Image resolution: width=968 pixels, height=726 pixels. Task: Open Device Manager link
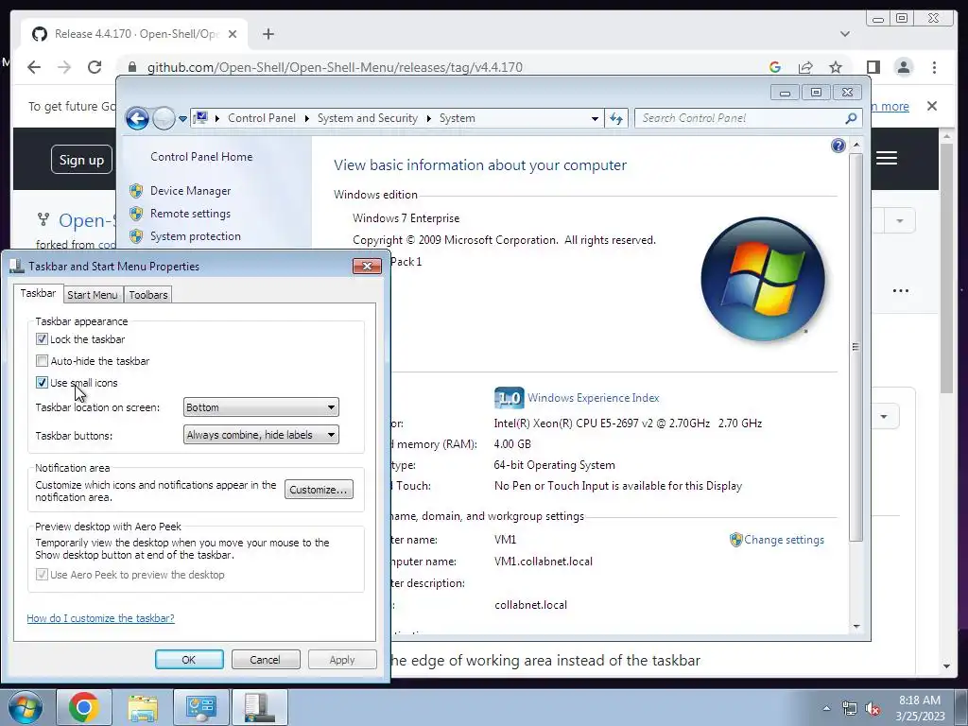[190, 191]
